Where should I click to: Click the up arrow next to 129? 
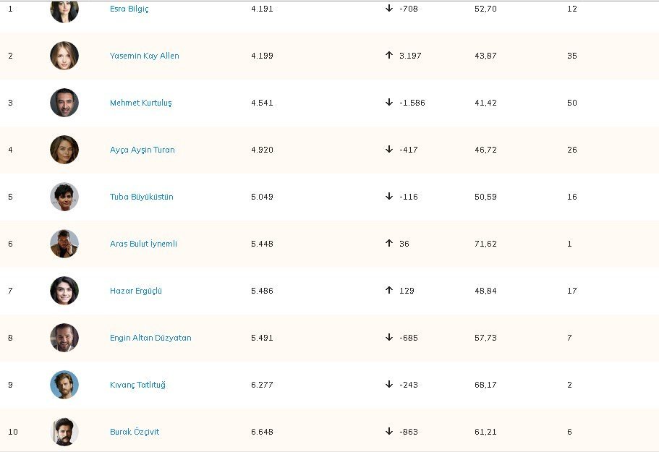click(x=389, y=291)
